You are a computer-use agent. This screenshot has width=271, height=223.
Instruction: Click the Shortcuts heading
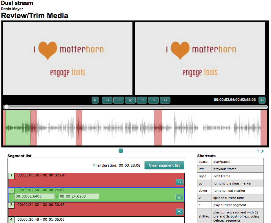click(x=206, y=156)
